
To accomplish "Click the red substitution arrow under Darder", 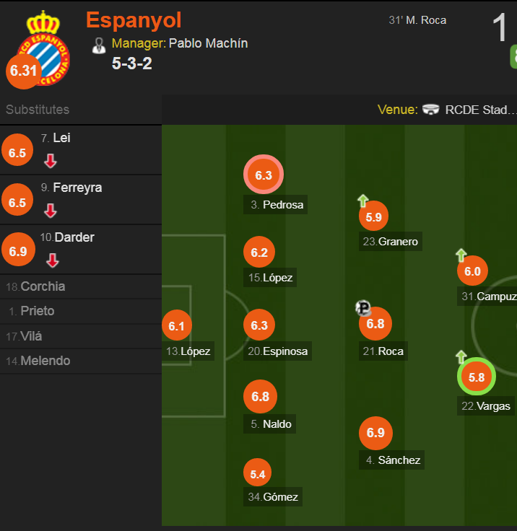I will [x=53, y=260].
